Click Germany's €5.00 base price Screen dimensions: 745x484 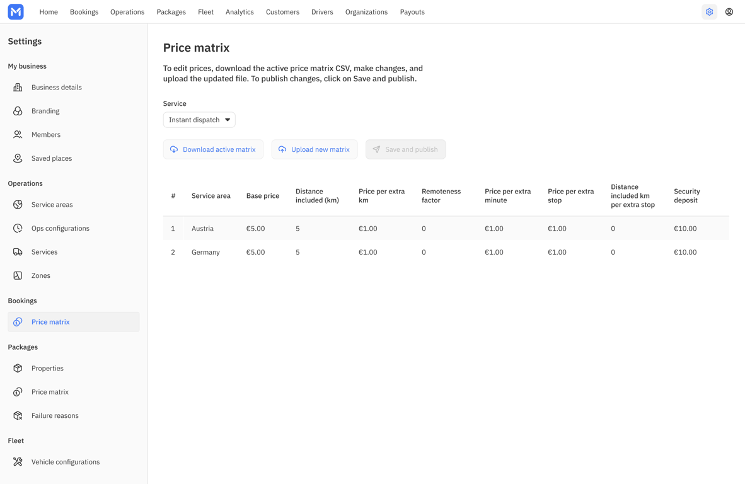click(x=256, y=253)
